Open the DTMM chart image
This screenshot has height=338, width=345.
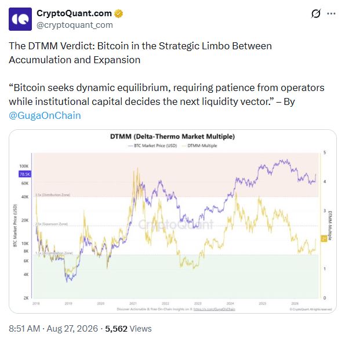click(x=173, y=221)
